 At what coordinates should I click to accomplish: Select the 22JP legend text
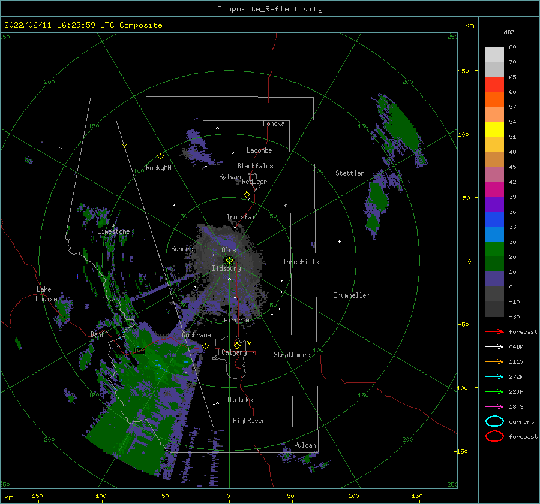click(x=516, y=391)
